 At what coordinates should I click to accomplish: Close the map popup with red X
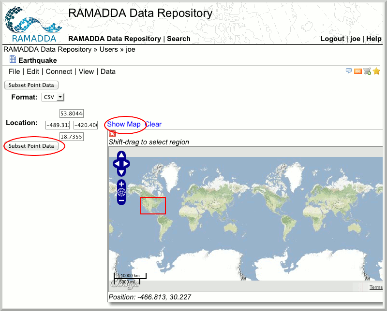coord(112,134)
